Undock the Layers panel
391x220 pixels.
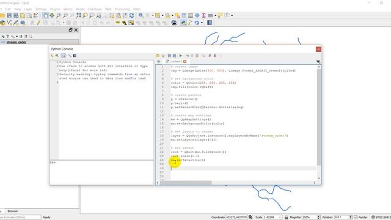click(x=70, y=30)
